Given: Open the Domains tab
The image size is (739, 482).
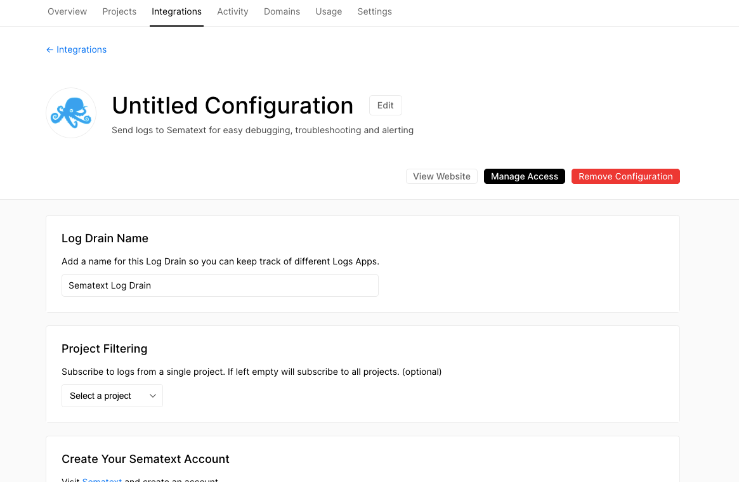Looking at the screenshot, I should (x=282, y=12).
